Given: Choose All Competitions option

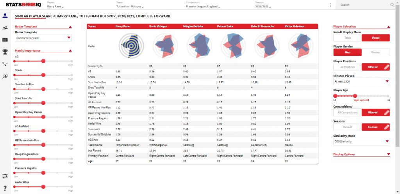Looking at the screenshot, I should tap(347, 113).
